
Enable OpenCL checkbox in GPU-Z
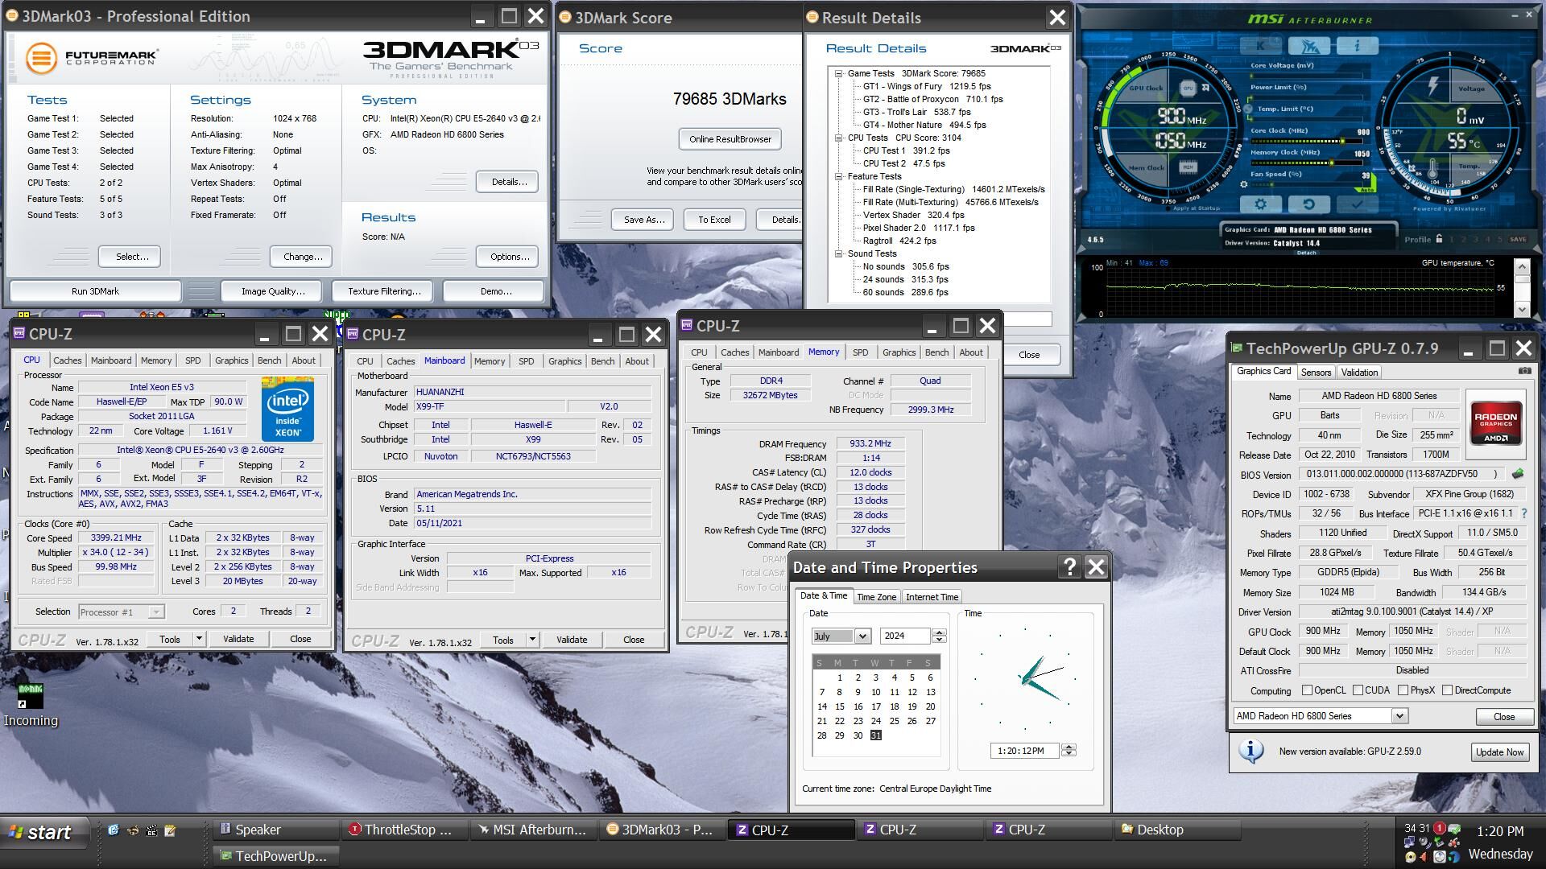tap(1308, 690)
